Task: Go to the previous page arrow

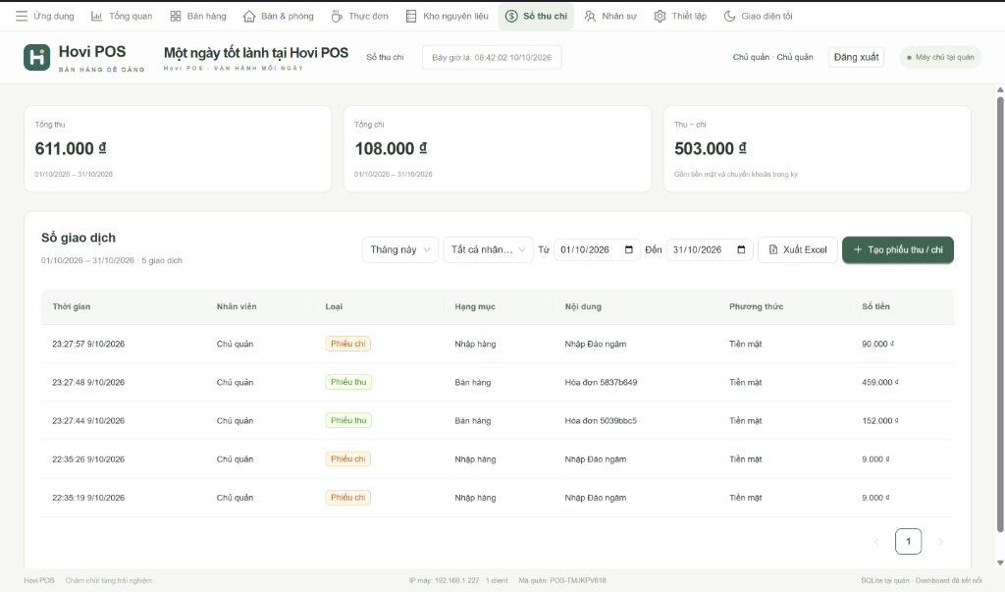Action: [876, 541]
